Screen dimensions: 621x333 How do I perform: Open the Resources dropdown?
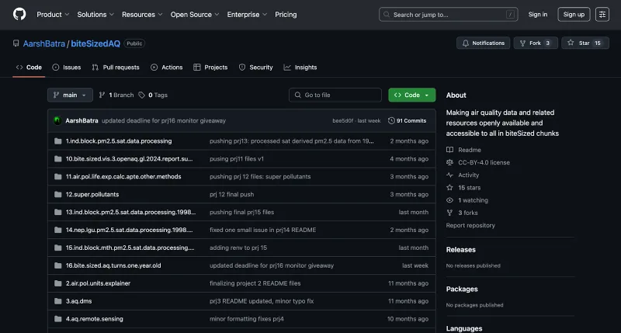tap(142, 15)
